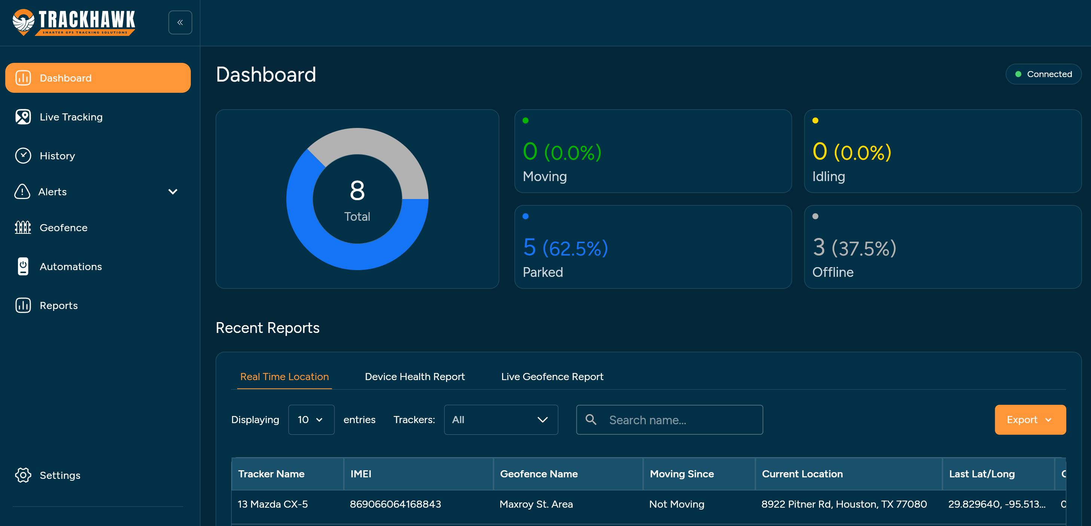This screenshot has height=526, width=1091.
Task: Select the Real Time Location tab
Action: [284, 376]
